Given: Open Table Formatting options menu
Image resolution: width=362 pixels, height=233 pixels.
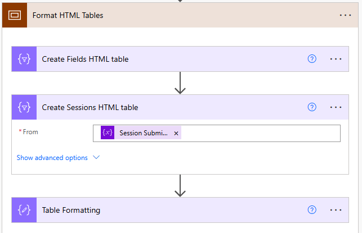Looking at the screenshot, I should 336,211.
